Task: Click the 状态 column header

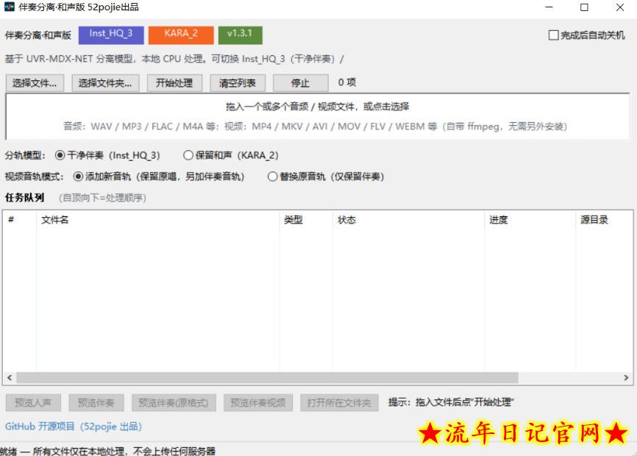Action: [x=408, y=220]
